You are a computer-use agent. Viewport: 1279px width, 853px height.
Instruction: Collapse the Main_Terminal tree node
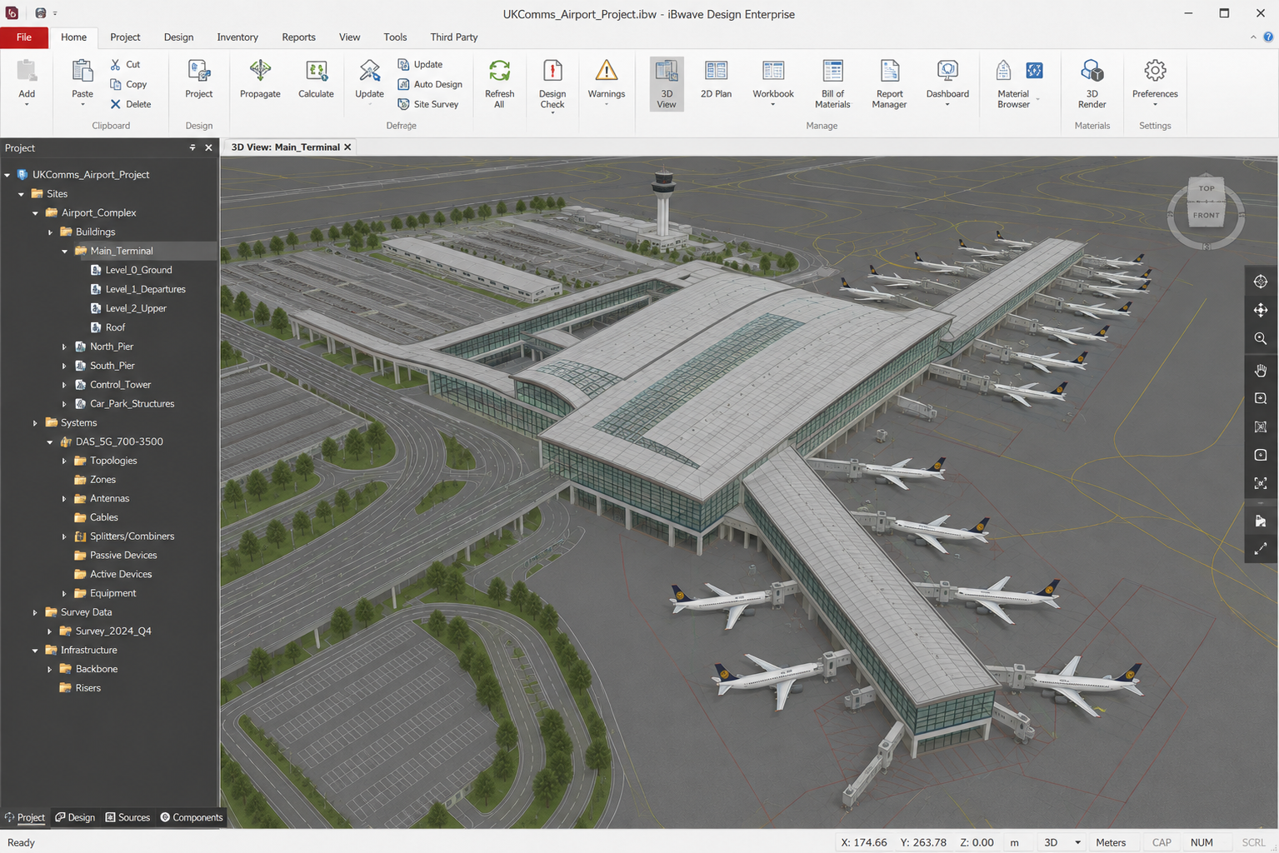(65, 251)
